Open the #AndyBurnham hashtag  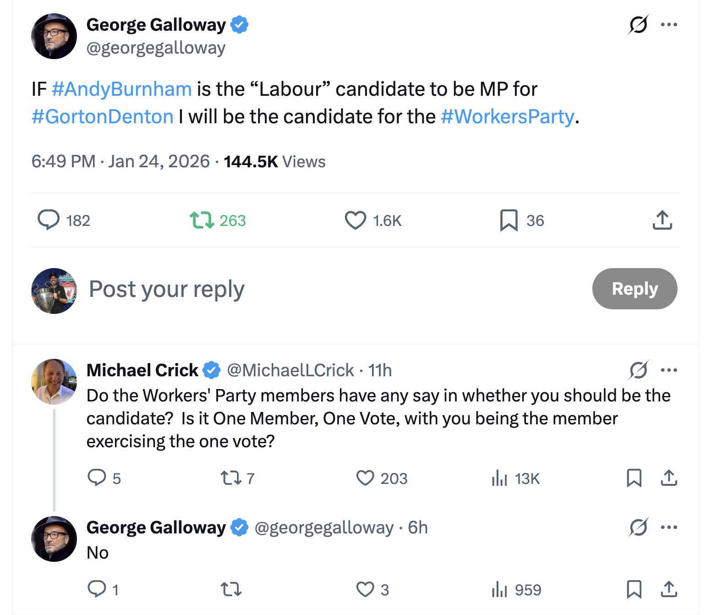(121, 89)
